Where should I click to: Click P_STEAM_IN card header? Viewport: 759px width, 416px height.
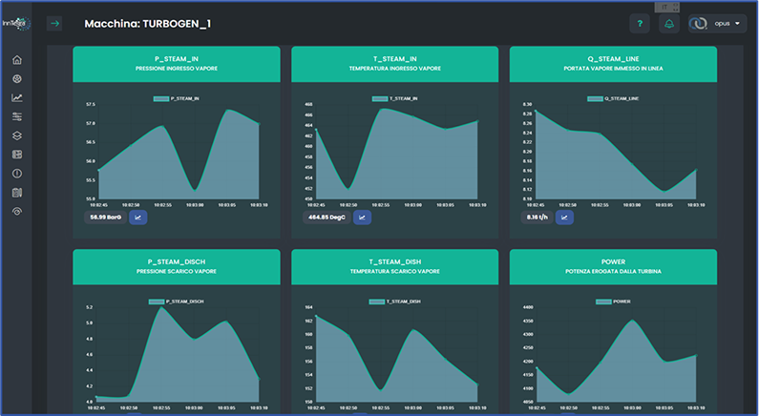pyautogui.click(x=177, y=64)
